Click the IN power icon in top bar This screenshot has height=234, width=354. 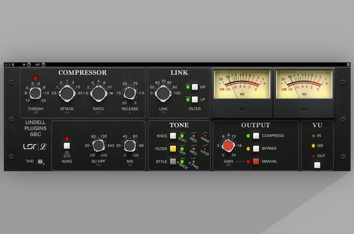coord(29,65)
